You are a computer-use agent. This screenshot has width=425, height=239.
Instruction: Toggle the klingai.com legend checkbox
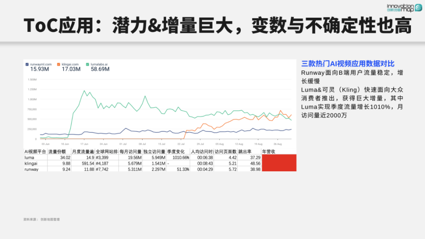58,65
